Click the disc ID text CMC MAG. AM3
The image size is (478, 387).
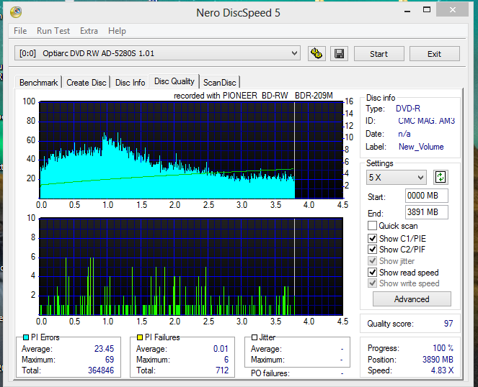pyautogui.click(x=427, y=121)
